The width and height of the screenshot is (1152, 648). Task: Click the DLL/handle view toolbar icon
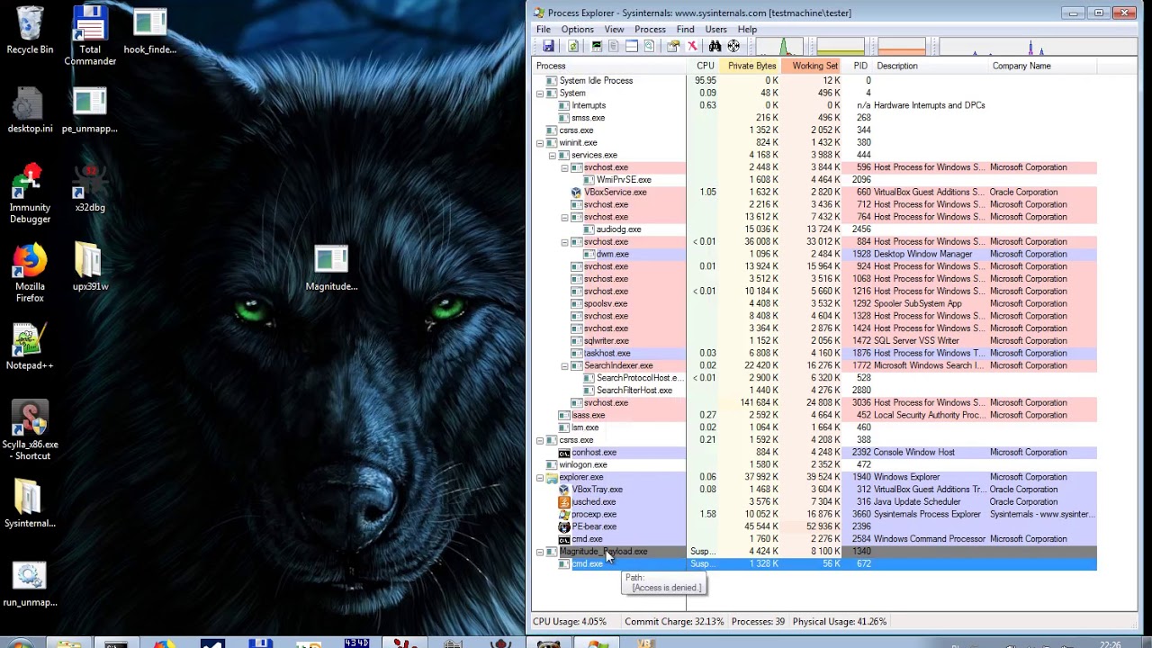click(x=649, y=46)
